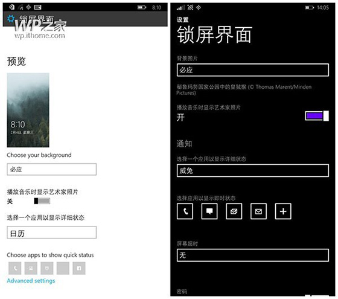Screen dimensions: 338x299
Task: Tap the gray phone quick status tile
Action: click(x=15, y=268)
